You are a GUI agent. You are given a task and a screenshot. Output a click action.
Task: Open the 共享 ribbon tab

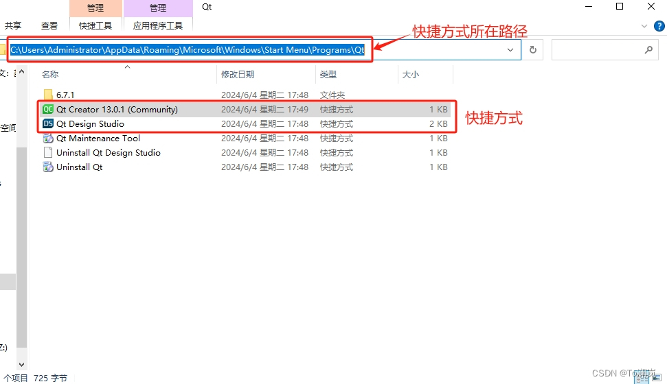(13, 26)
